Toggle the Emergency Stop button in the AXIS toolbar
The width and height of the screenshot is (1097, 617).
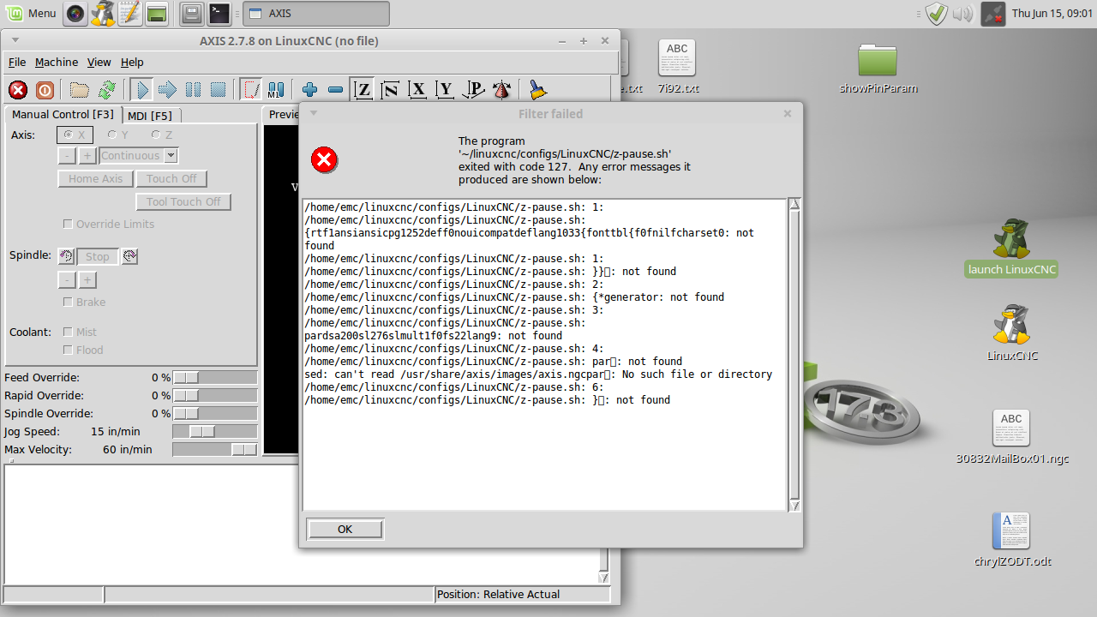point(18,89)
